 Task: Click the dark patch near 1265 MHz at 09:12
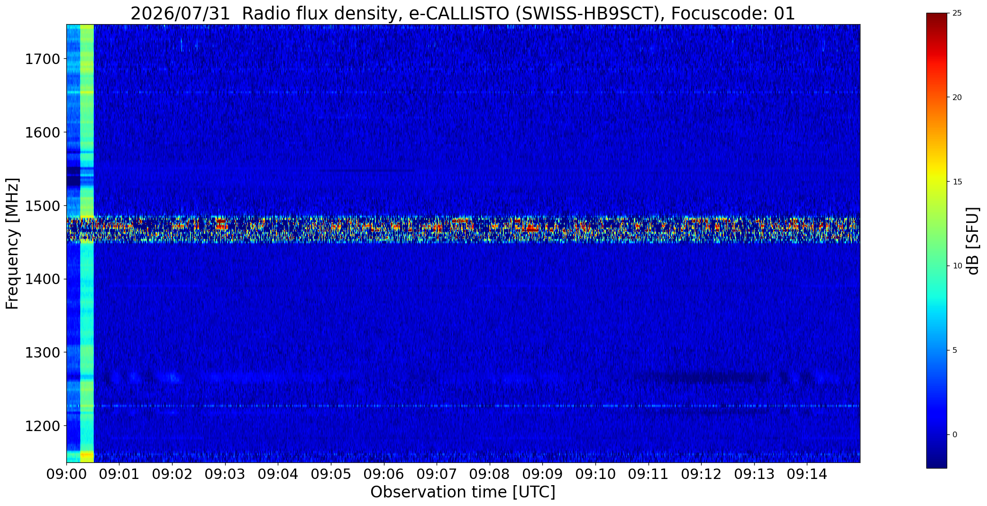coord(702,378)
